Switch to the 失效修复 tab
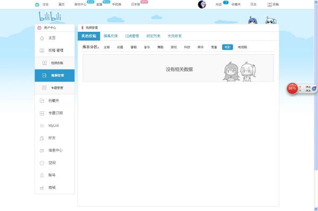Viewport: 318px width, 211px height. tap(174, 36)
